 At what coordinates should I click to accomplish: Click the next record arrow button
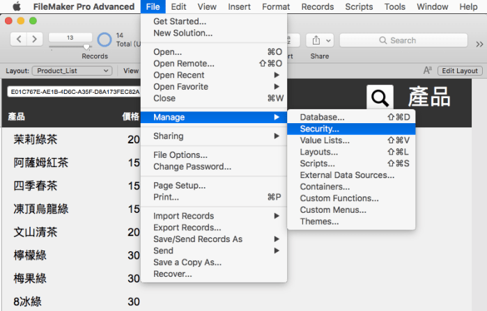(x=34, y=39)
